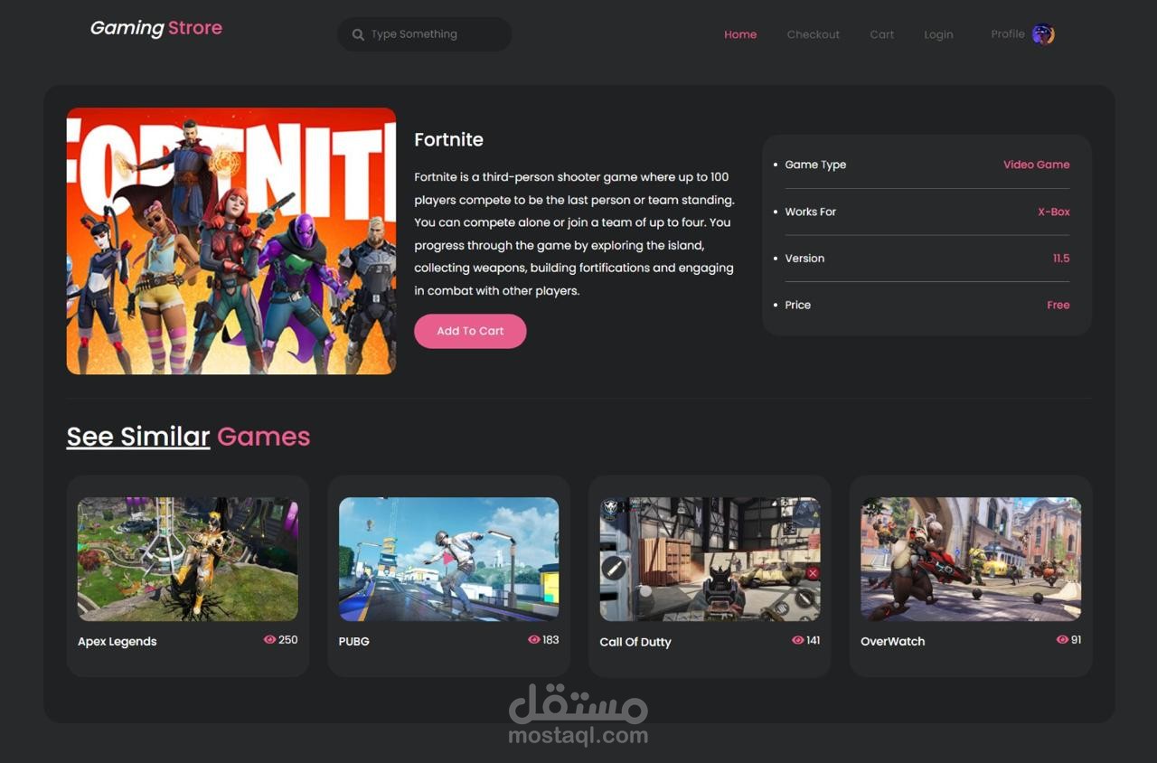Click the Call Of Dutty title
This screenshot has width=1157, height=763.
(x=635, y=642)
